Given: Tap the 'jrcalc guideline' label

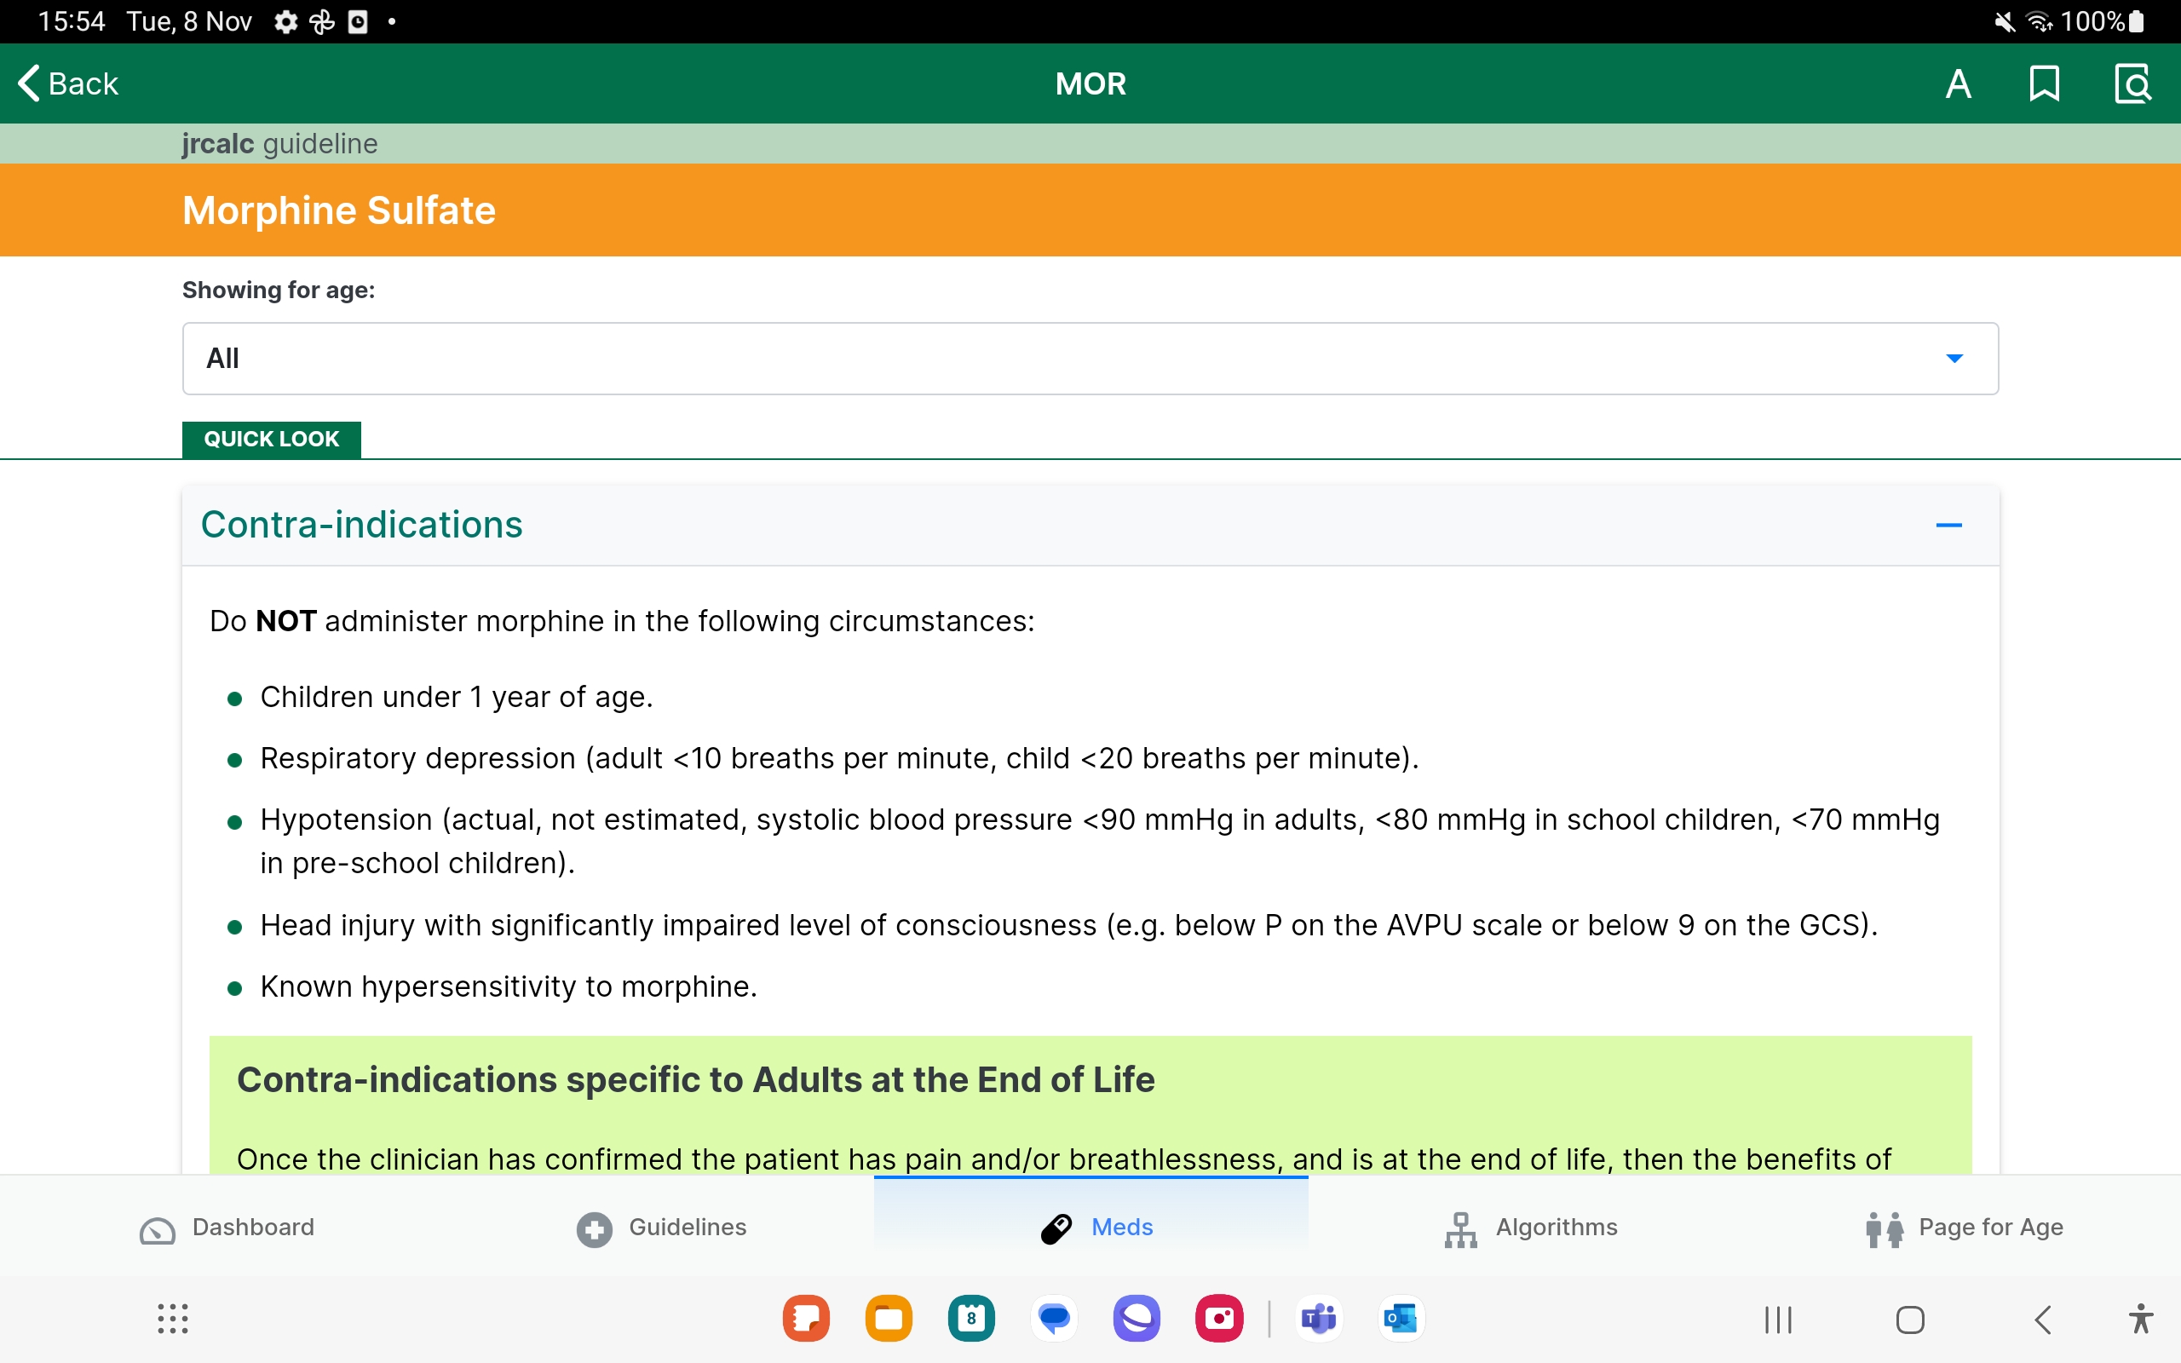Looking at the screenshot, I should coord(279,143).
